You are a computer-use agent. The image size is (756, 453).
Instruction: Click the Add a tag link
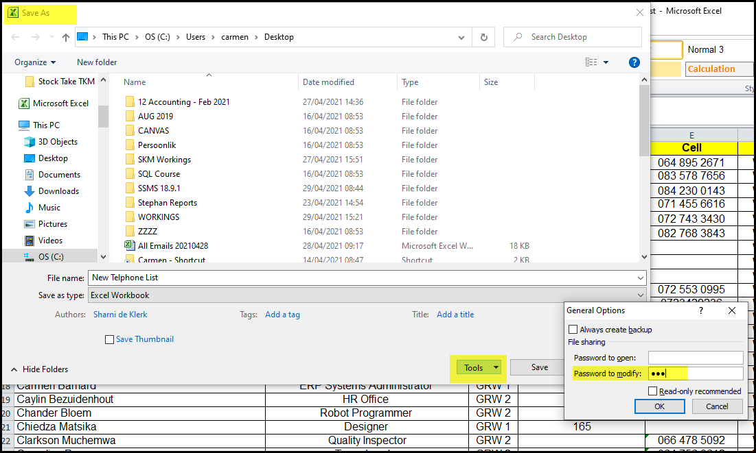pyautogui.click(x=282, y=315)
